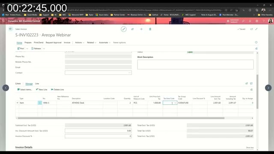Click the share icon in Lines section
Screen dimensions: 274x154
247,83
